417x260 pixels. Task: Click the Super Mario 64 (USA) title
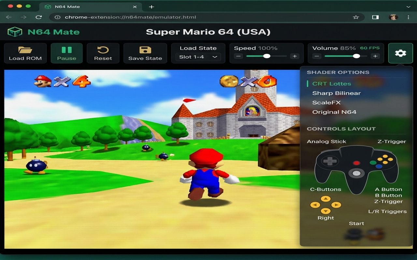click(x=208, y=32)
